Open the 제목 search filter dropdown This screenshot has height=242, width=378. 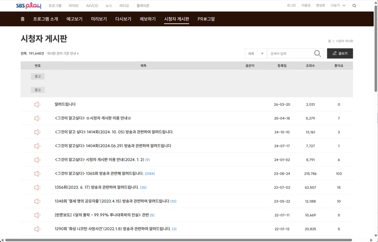coord(255,53)
